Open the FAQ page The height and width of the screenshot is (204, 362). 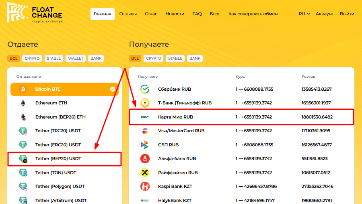point(197,14)
